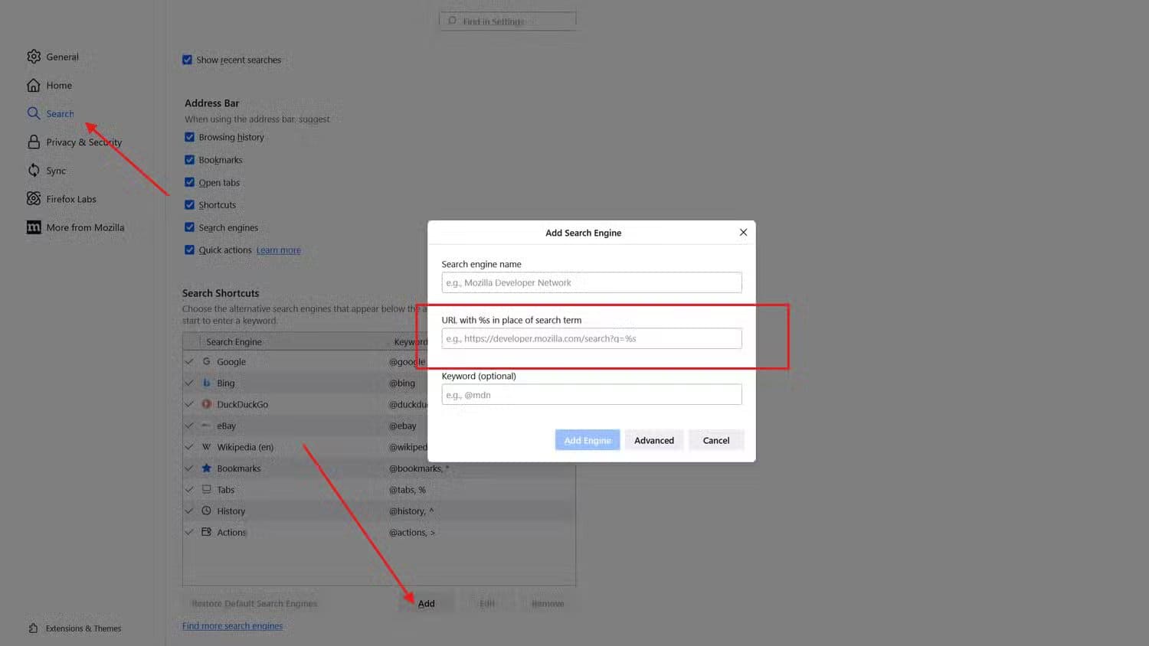Uncheck Browsing history suggestion
Screen dimensions: 1149x646
tap(189, 137)
